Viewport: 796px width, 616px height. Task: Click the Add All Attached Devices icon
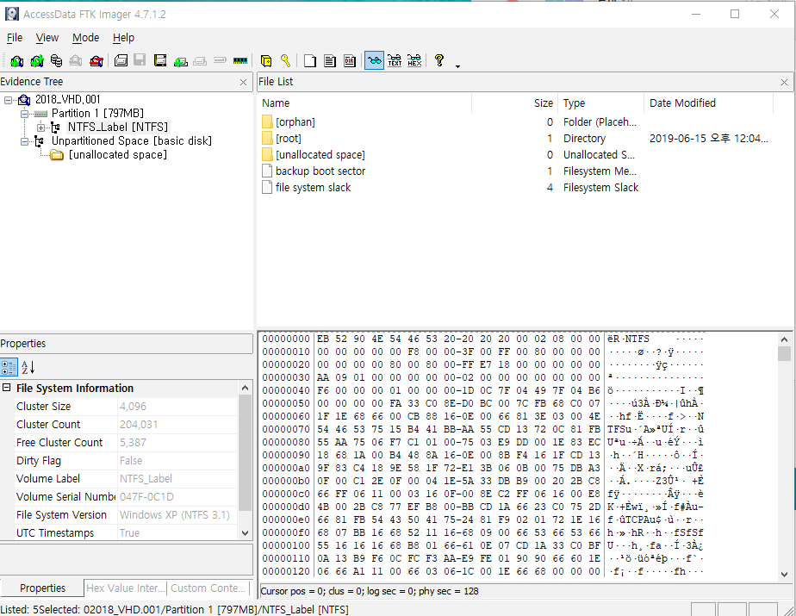click(x=36, y=61)
